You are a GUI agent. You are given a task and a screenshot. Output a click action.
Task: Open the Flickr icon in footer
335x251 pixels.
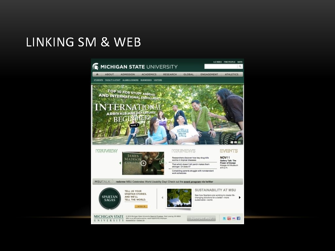(x=234, y=218)
